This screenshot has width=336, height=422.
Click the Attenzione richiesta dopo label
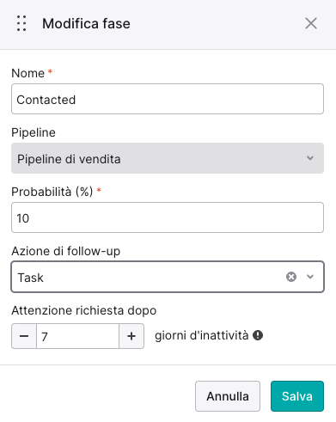click(x=84, y=310)
